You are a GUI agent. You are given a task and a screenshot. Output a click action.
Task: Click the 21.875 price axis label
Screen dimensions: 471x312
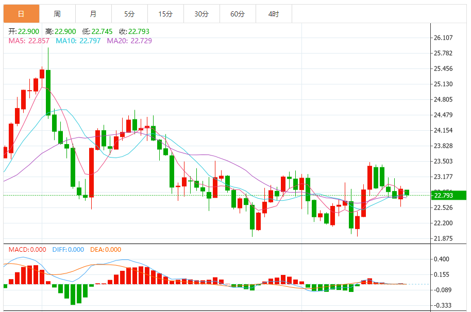click(x=443, y=238)
